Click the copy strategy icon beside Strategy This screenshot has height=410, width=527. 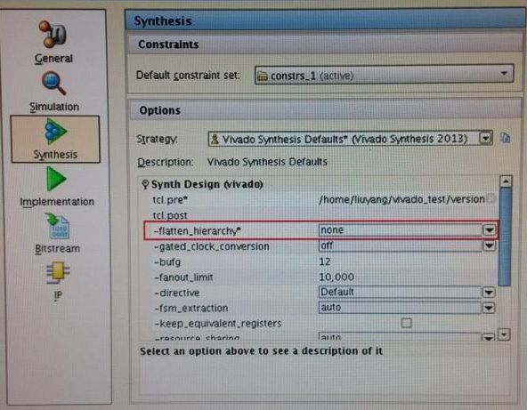pyautogui.click(x=505, y=138)
